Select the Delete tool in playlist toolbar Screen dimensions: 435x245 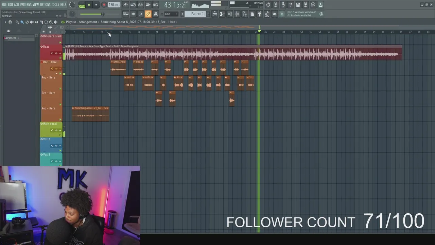pyautogui.click(x=27, y=22)
